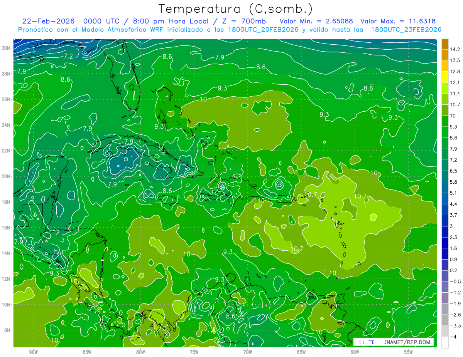
Task: Click the '75W' longitude axis label
Action: [x=194, y=352]
